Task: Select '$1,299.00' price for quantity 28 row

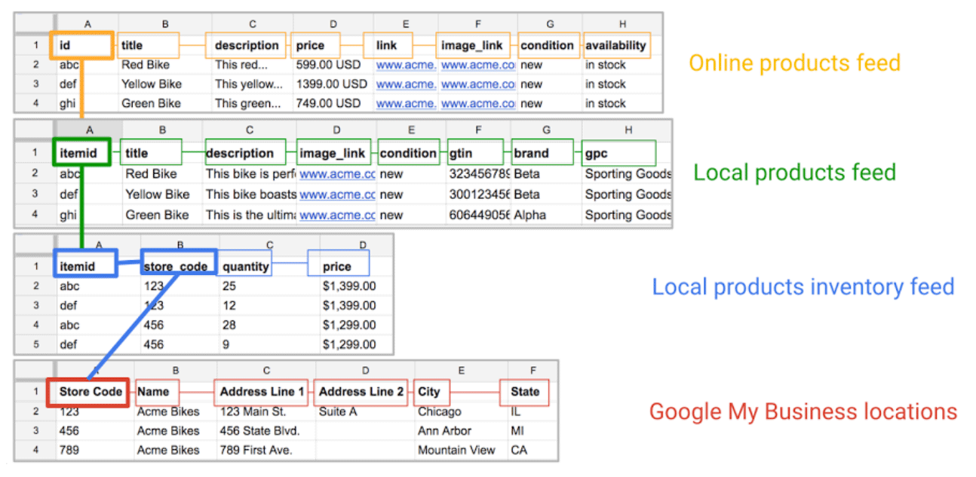Action: 349,326
